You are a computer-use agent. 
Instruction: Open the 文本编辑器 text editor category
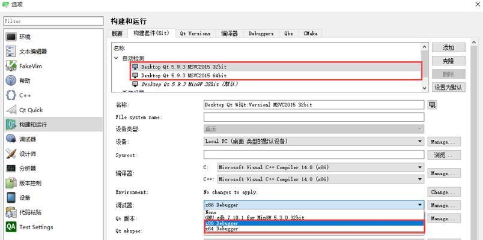[x=54, y=52]
